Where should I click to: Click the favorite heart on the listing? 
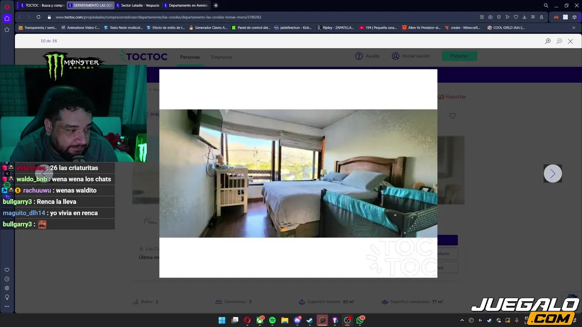[452, 116]
